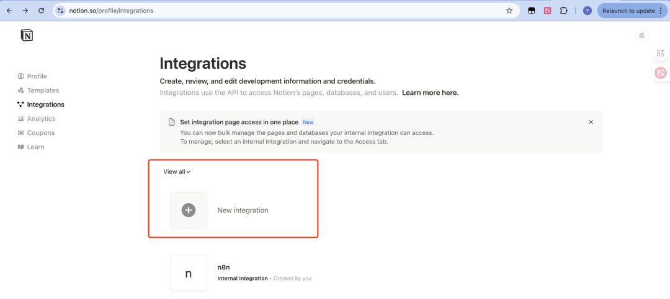This screenshot has height=299, width=670.
Task: Click the Learn more here link
Action: click(431, 93)
